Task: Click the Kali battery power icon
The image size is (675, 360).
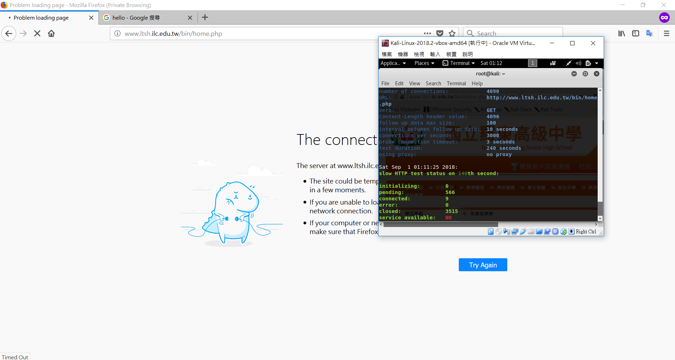Action: click(x=588, y=63)
